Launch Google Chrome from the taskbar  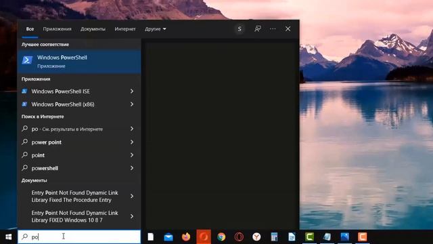point(221,237)
